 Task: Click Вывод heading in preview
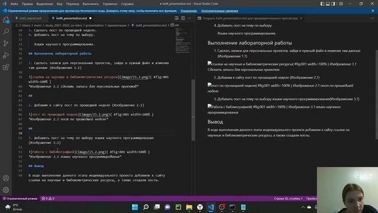[215, 122]
